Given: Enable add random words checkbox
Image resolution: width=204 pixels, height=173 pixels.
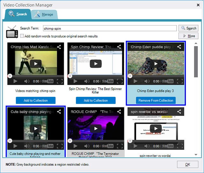Looking at the screenshot, I should click(x=22, y=36).
